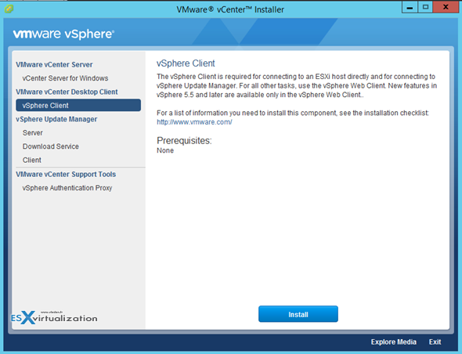This screenshot has height=354, width=462.
Task: Click VMware vCenter Desktop Client heading
Action: click(x=67, y=92)
